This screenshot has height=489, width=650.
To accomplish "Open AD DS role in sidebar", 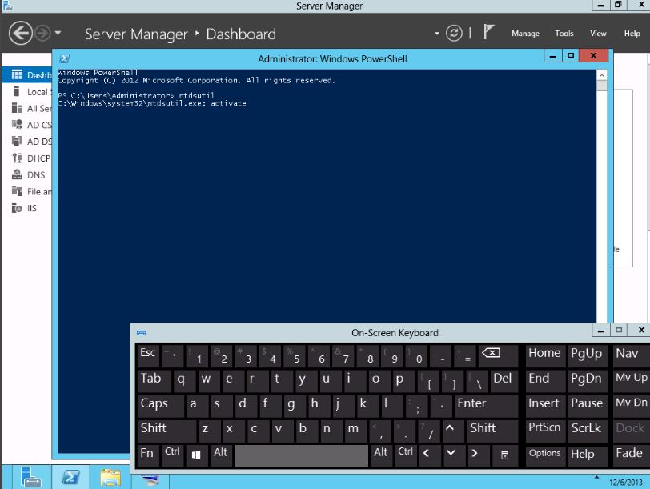I will click(x=27, y=142).
